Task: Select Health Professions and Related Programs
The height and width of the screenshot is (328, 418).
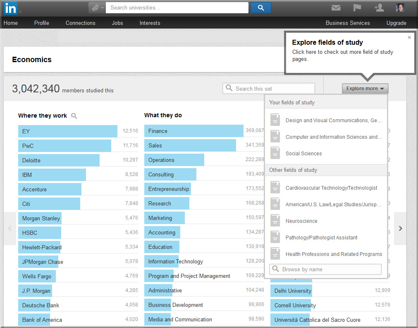Action: coord(334,254)
